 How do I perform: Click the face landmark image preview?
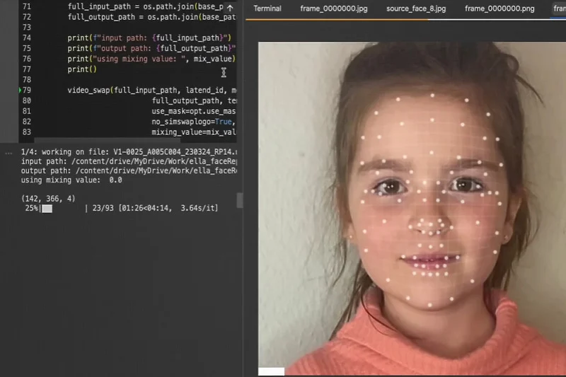coord(412,209)
